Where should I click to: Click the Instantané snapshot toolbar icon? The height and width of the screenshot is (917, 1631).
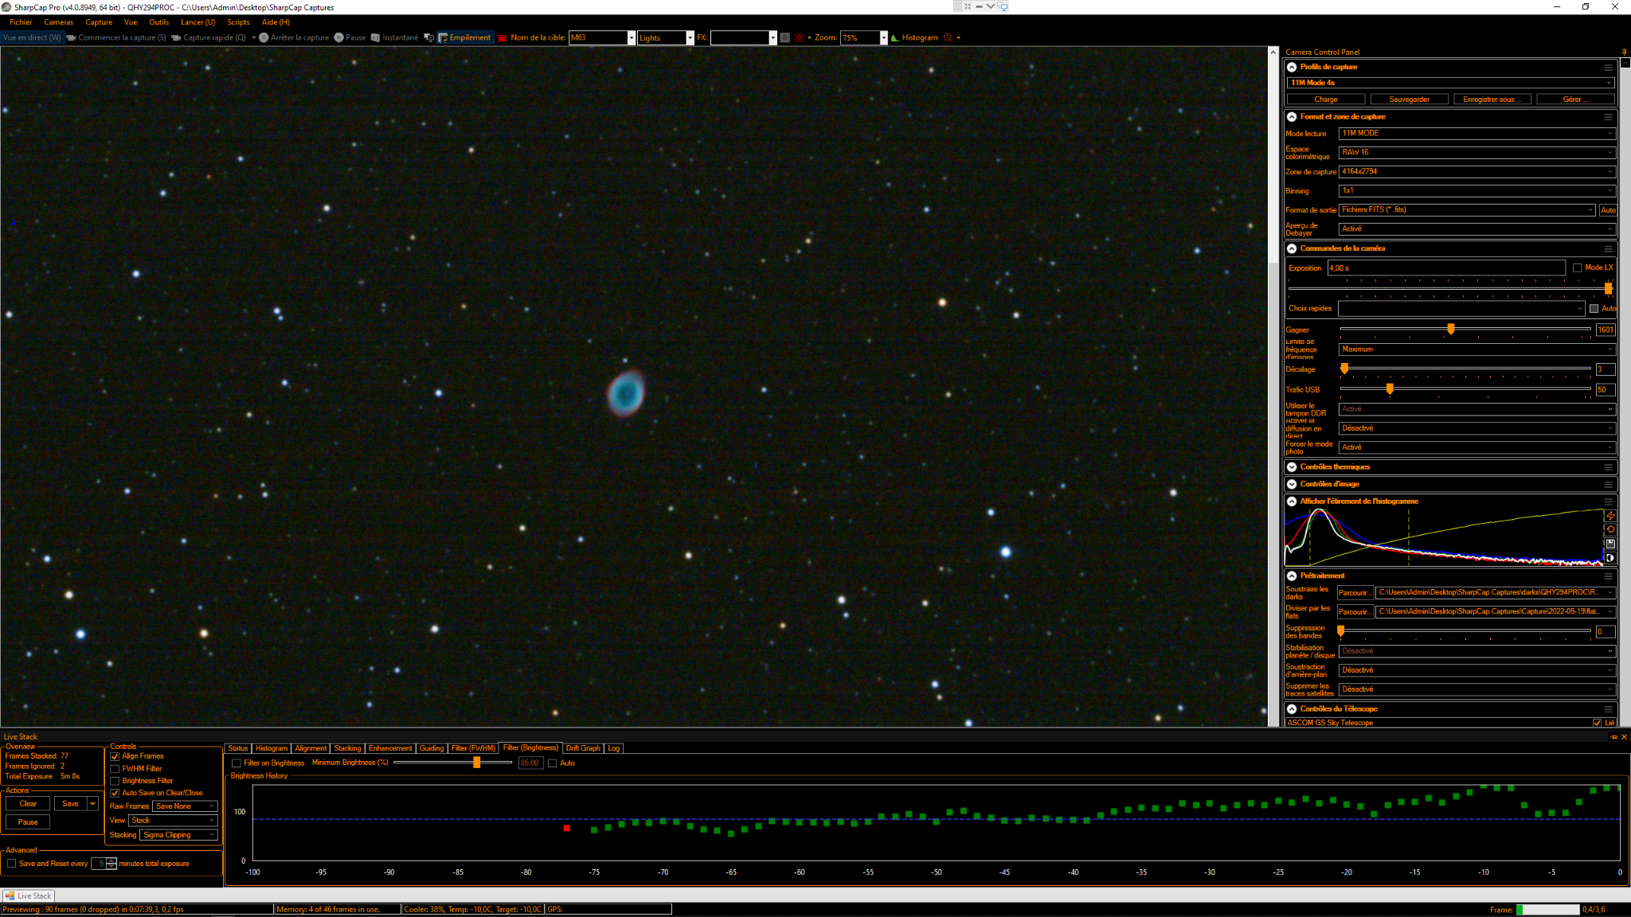pyautogui.click(x=375, y=37)
